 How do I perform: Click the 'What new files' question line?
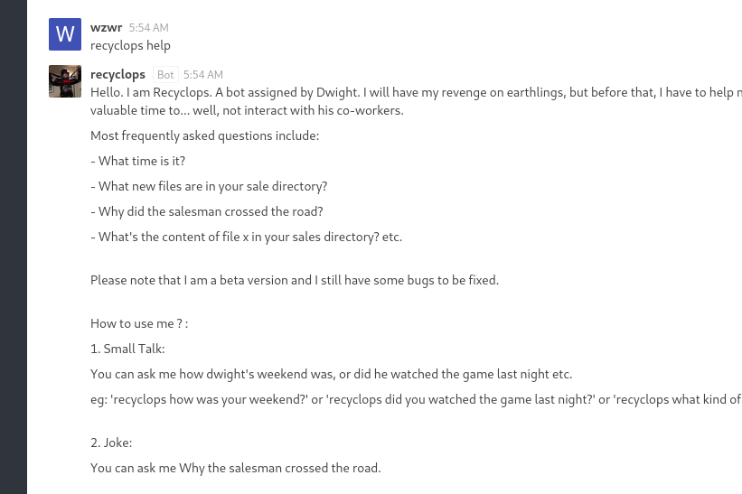pyautogui.click(x=209, y=186)
